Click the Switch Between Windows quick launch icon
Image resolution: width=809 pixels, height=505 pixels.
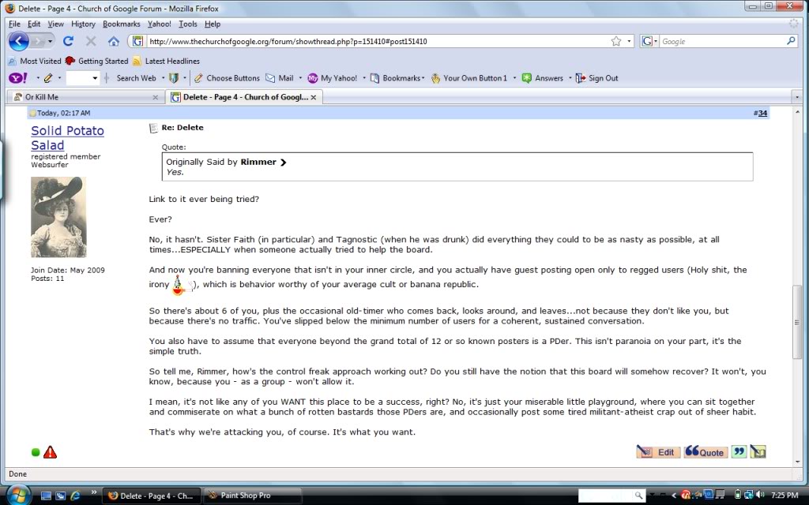tap(61, 496)
